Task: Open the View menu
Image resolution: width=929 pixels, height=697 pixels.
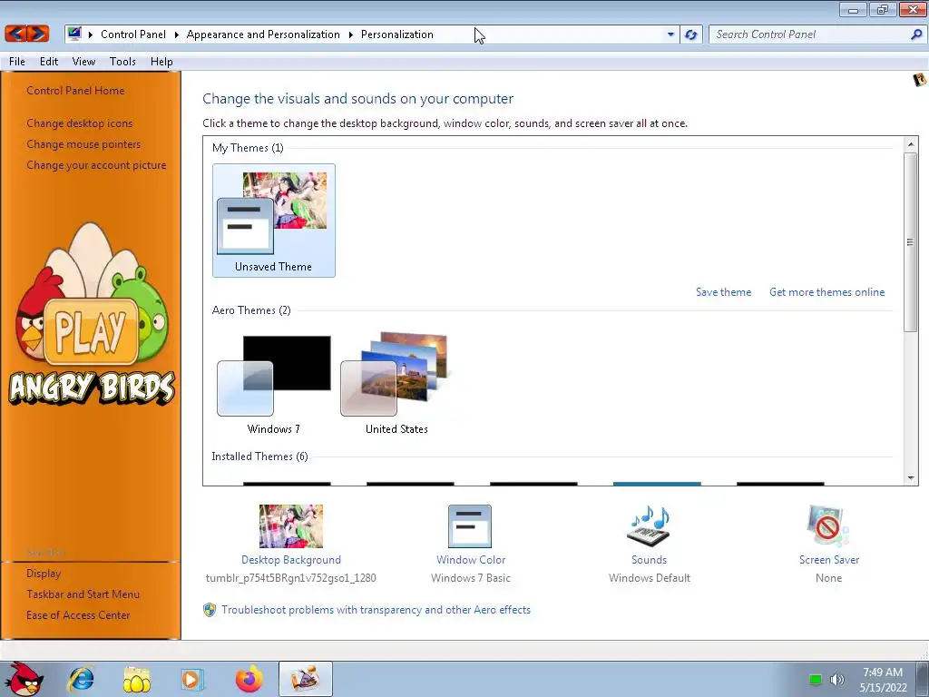Action: coord(83,62)
